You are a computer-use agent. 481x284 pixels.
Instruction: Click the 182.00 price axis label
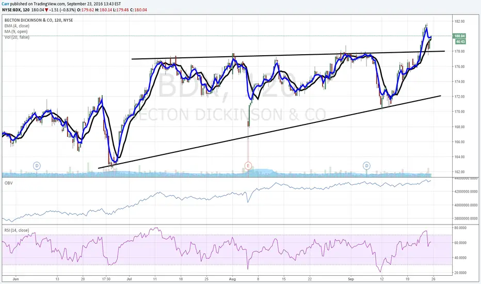pyautogui.click(x=459, y=22)
